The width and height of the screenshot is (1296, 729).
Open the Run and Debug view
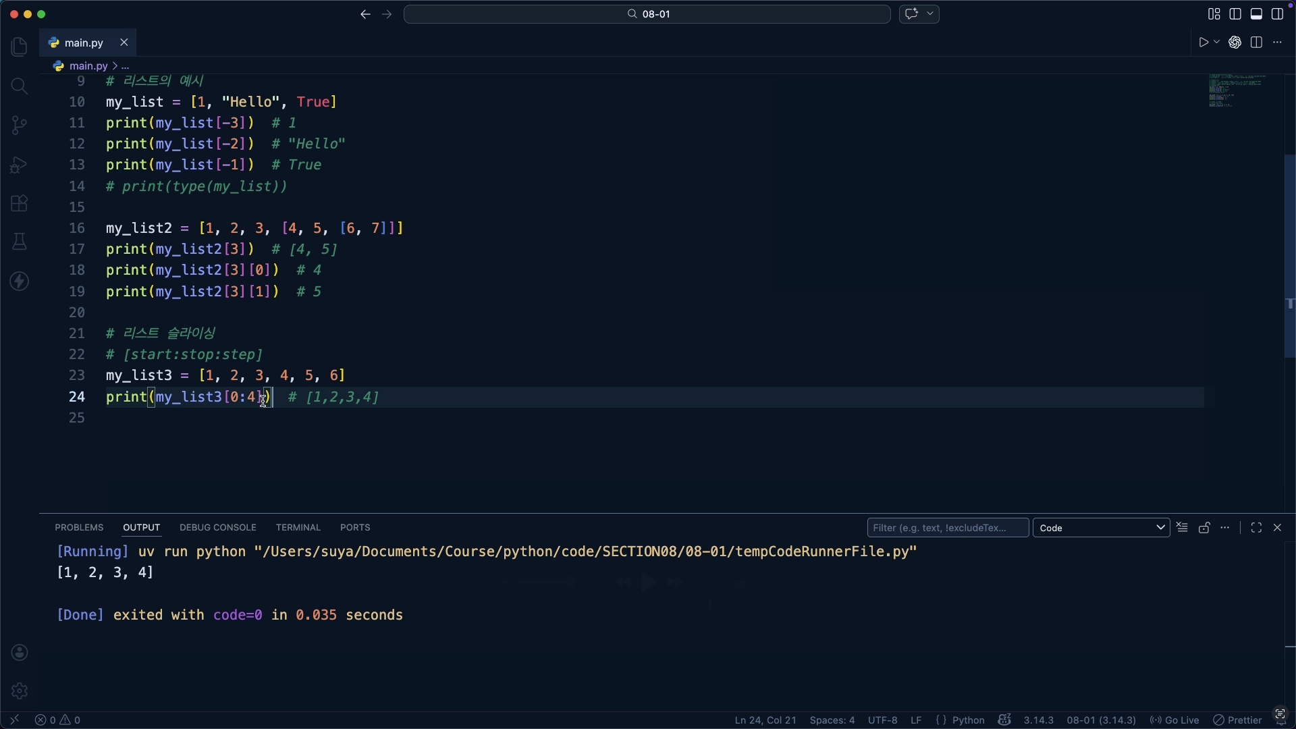(20, 165)
